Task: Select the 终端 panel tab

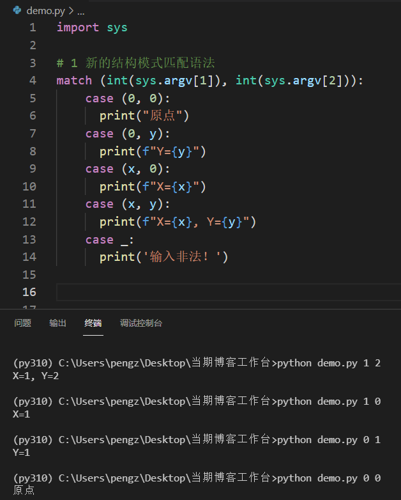Action: 93,323
